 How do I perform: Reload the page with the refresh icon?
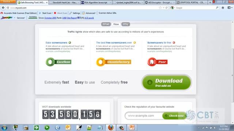[x=166, y=8]
